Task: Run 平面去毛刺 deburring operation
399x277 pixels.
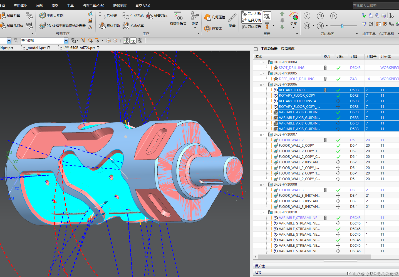Action: click(51, 16)
